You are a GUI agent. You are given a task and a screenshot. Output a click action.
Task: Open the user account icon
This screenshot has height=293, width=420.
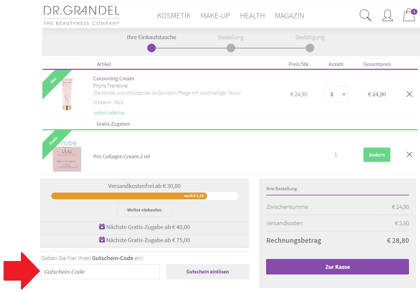(x=387, y=15)
